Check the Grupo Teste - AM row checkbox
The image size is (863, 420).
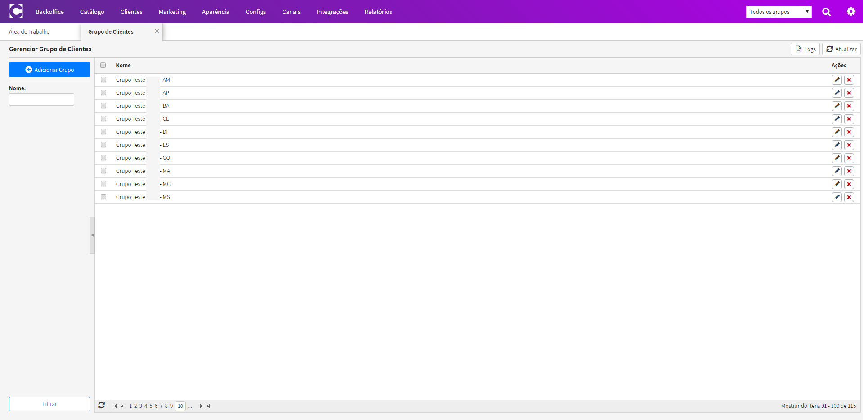tap(103, 80)
